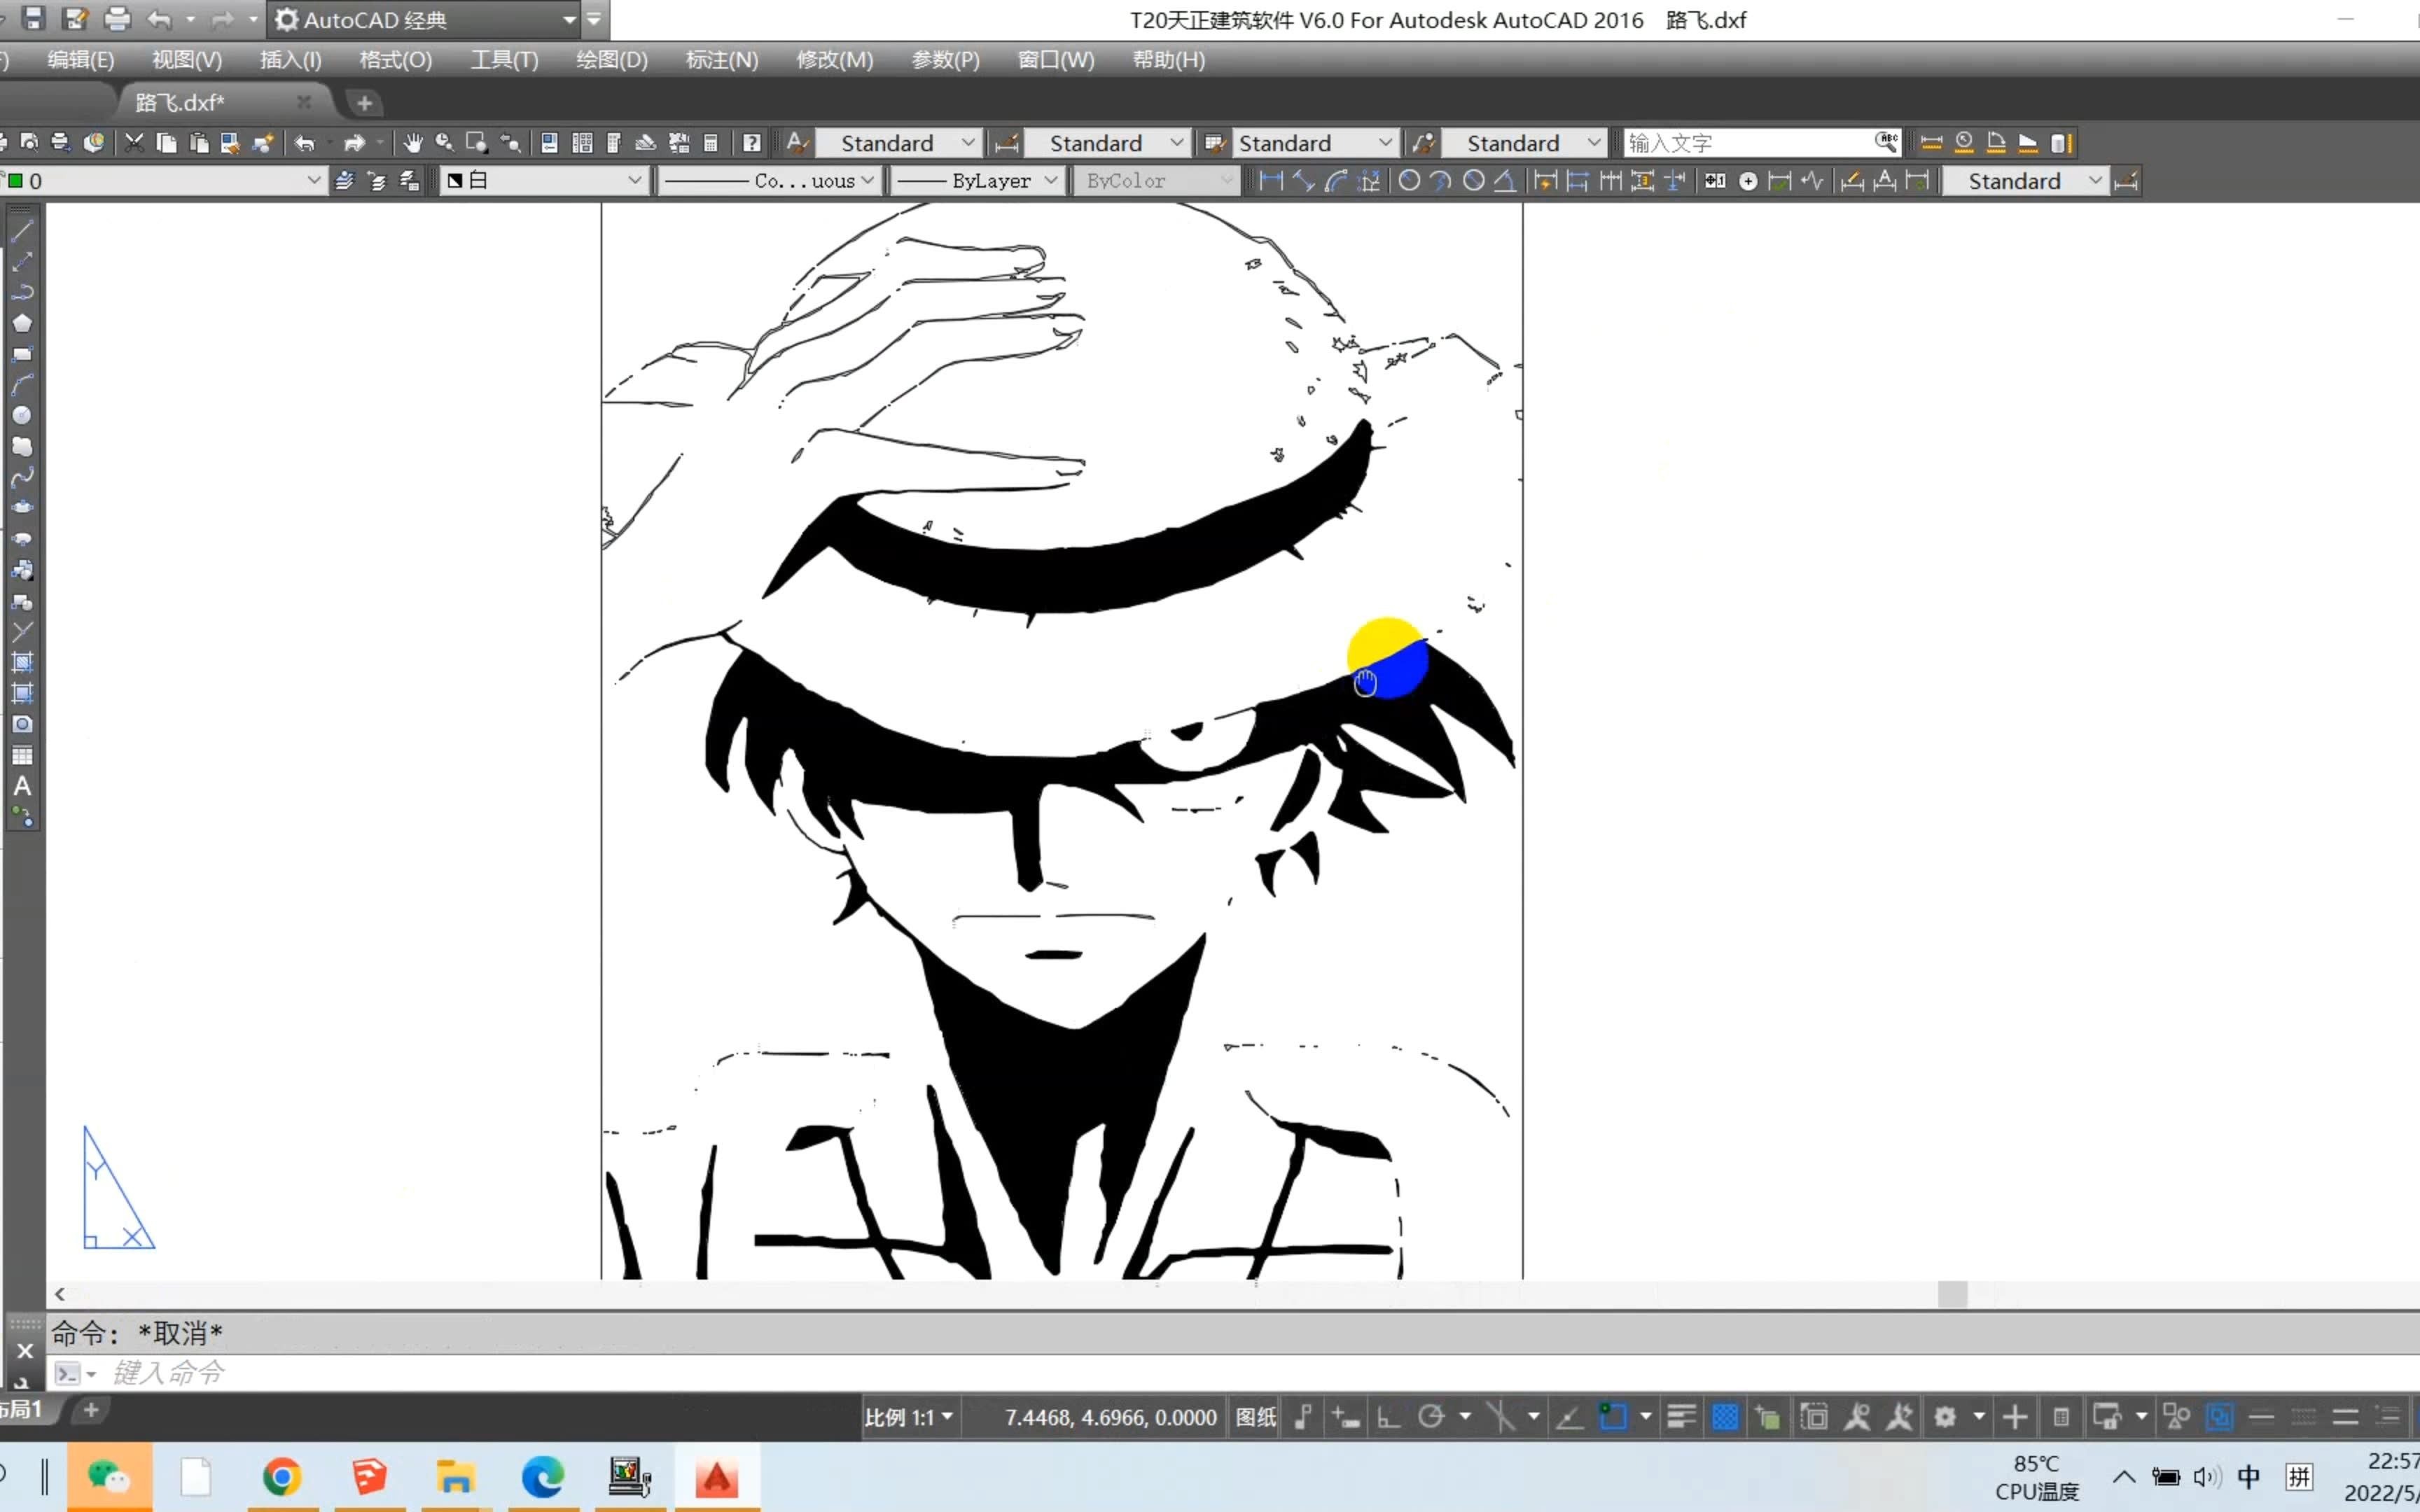This screenshot has height=1512, width=2420.
Task: Open the 修改(M) menu
Action: click(x=835, y=60)
